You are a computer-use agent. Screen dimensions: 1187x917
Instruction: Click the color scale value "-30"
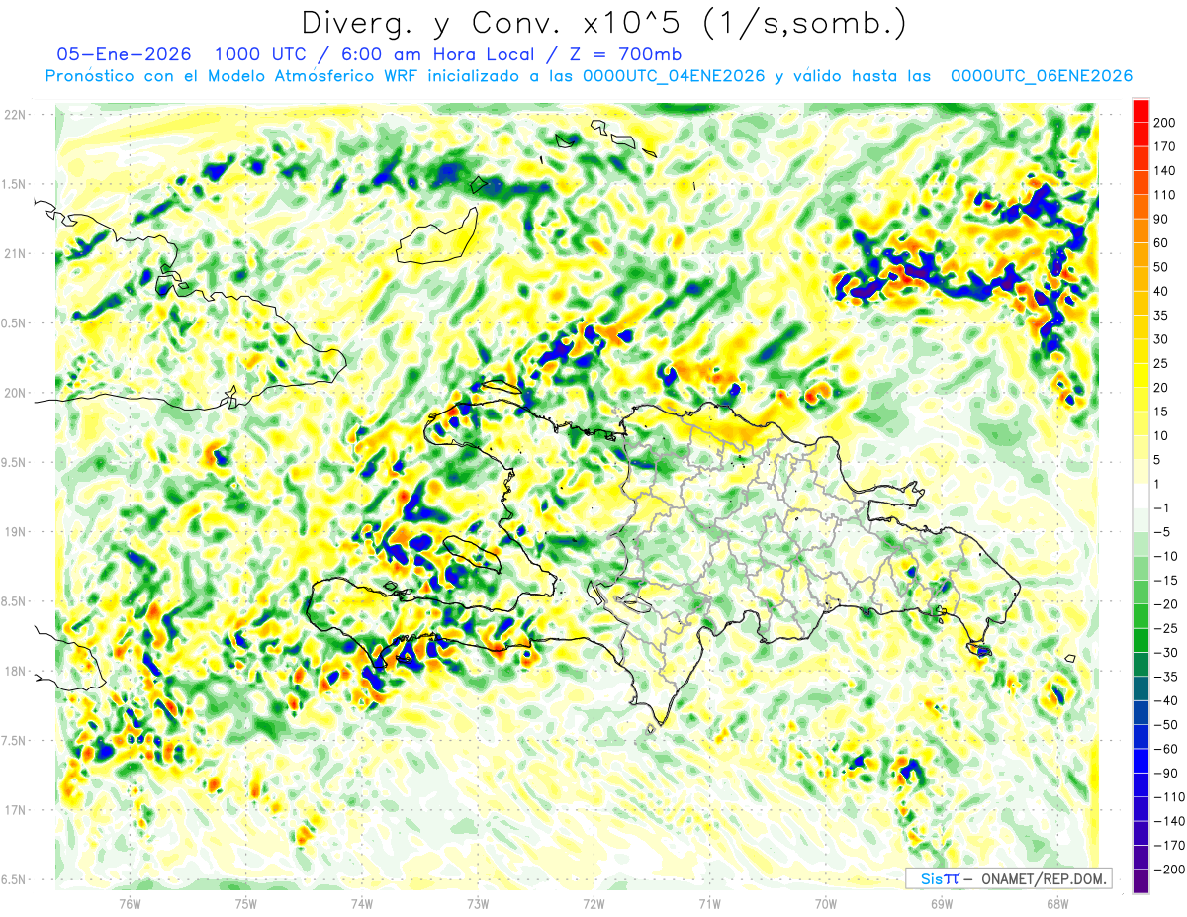(x=1167, y=652)
